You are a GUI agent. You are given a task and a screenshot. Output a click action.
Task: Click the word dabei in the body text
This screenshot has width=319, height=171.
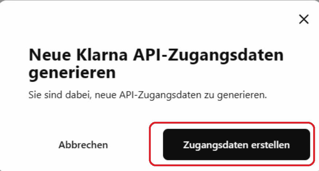[78, 95]
